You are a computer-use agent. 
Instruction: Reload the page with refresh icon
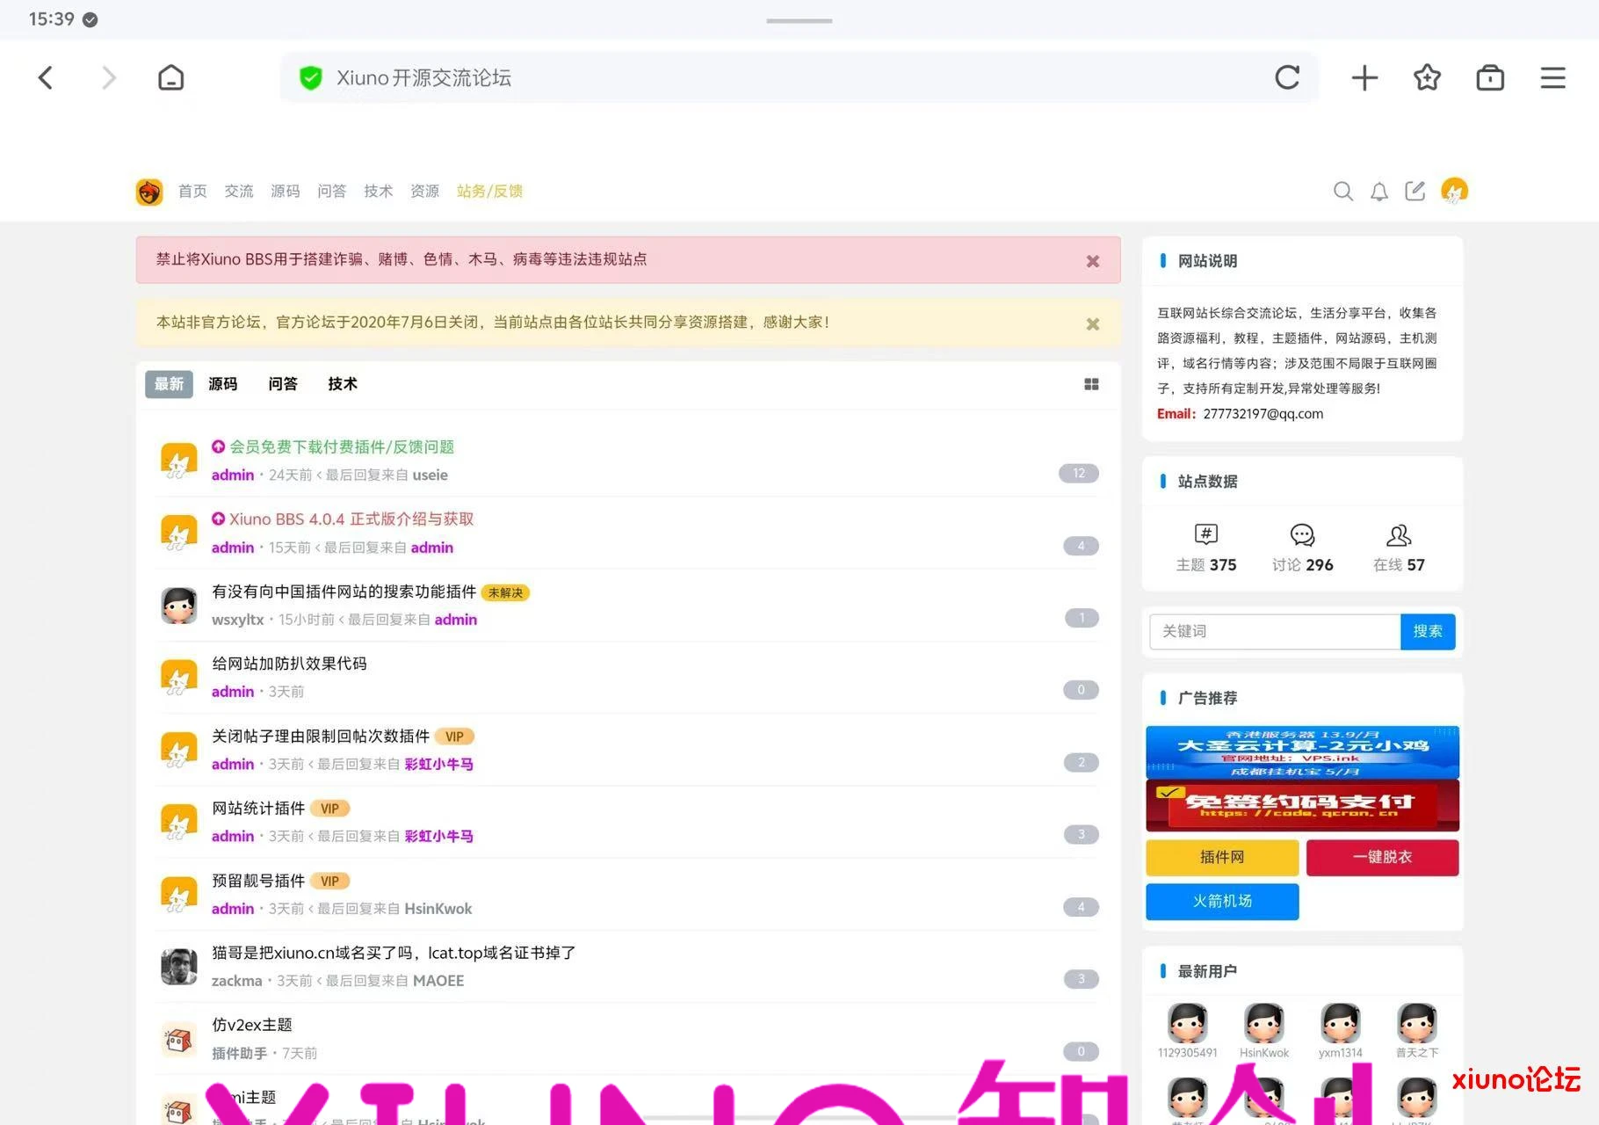click(1286, 77)
